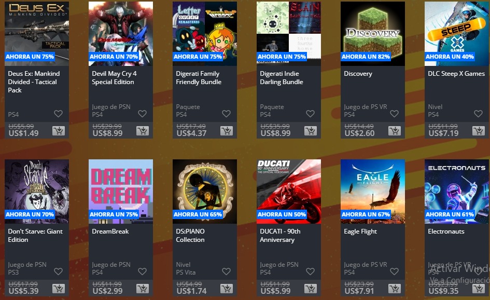Add DUCATI 90th Anniversary to cart
The image size is (490, 300).
point(311,289)
